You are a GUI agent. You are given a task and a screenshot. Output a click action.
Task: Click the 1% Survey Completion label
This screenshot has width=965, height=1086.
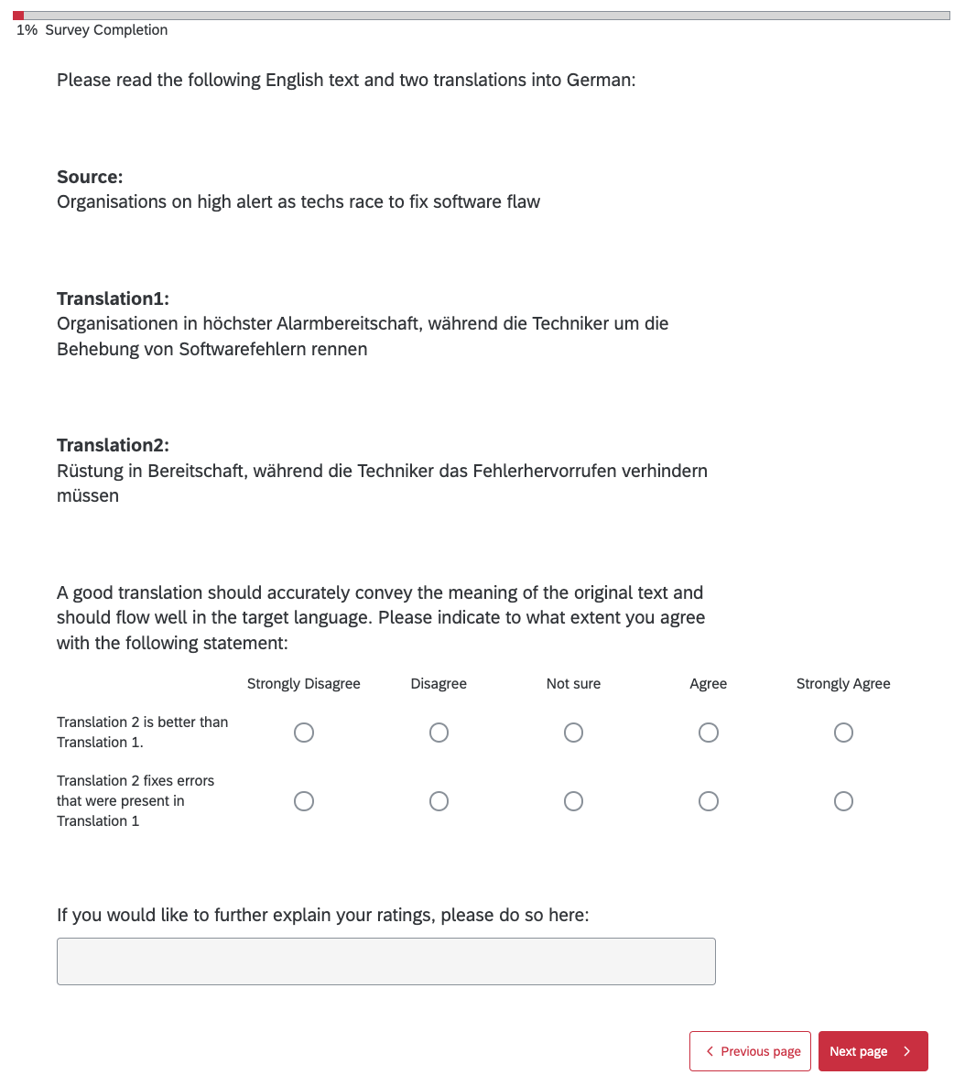tap(92, 30)
